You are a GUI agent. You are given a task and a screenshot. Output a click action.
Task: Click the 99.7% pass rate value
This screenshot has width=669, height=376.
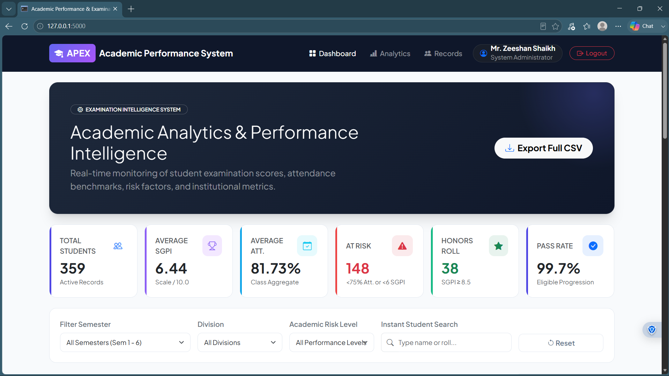coord(558,268)
